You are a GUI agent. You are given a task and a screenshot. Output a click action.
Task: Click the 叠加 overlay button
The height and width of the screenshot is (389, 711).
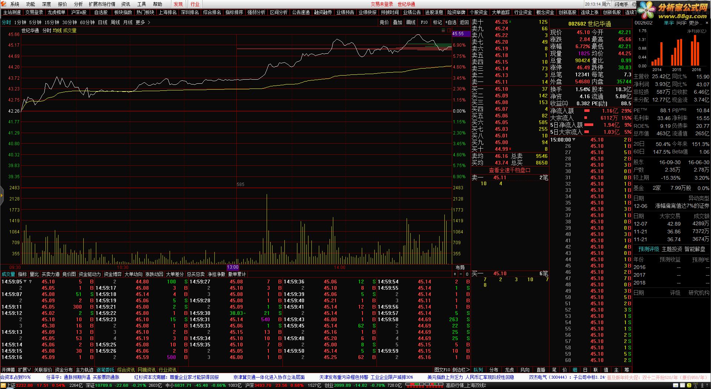pos(398,22)
